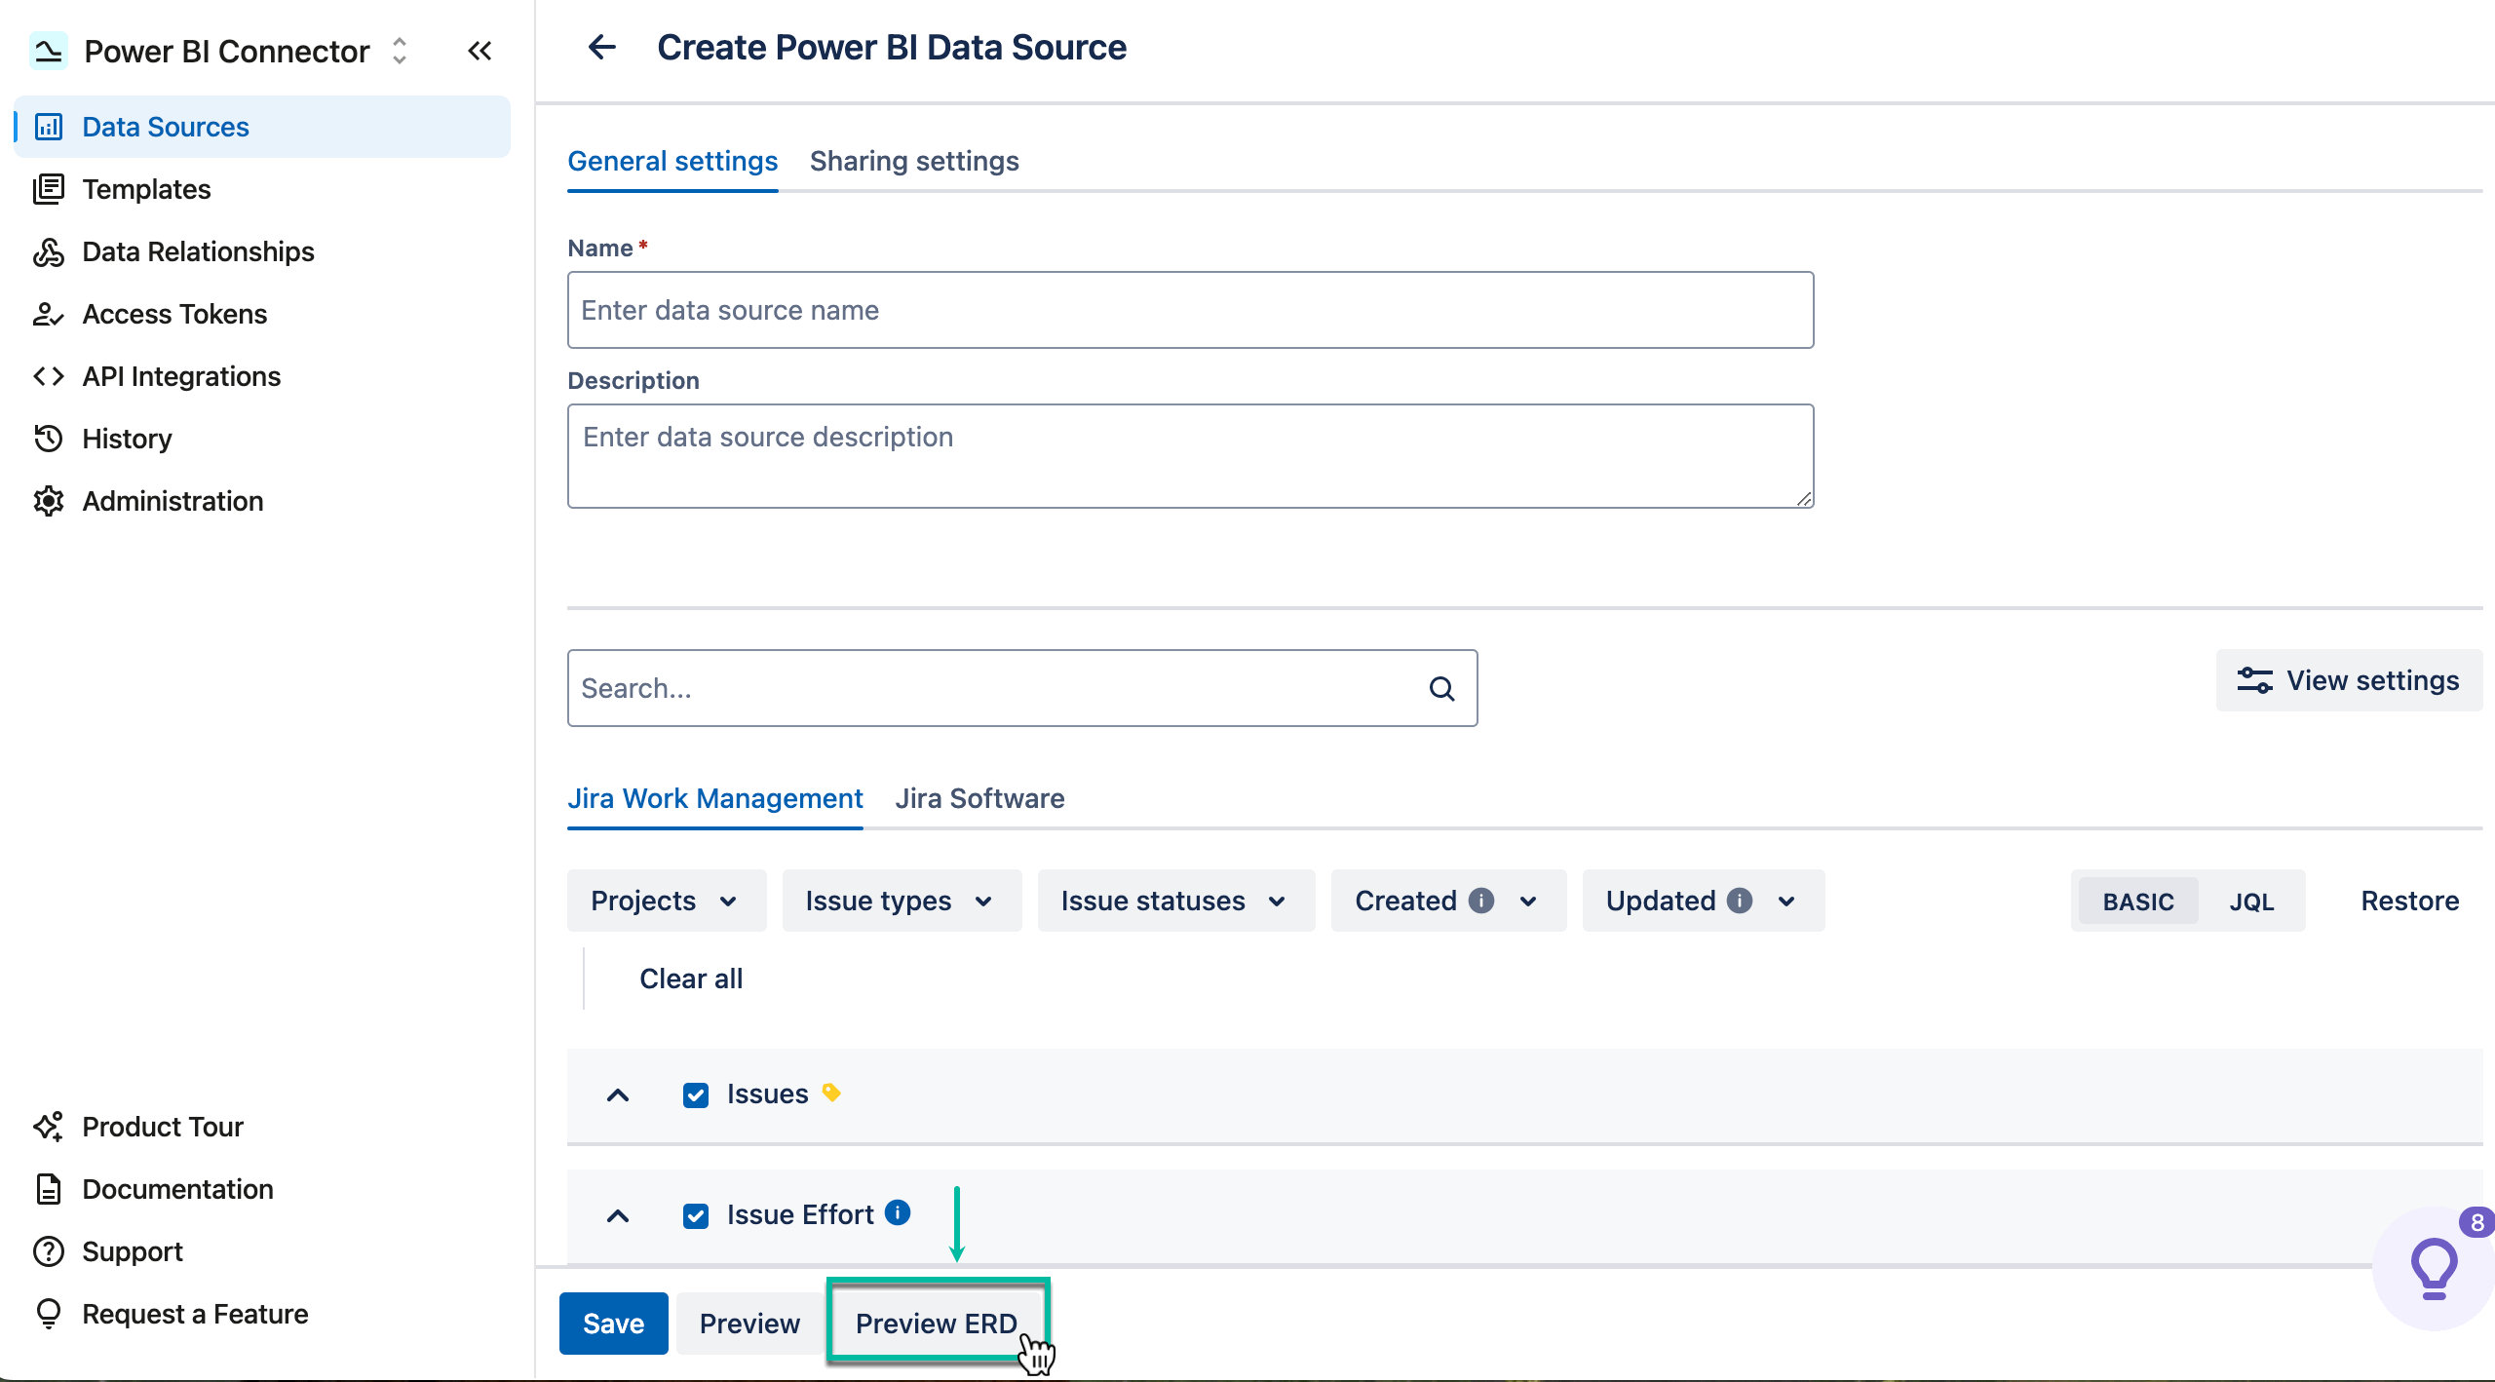
Task: Collapse the Issues section chevron
Action: (618, 1095)
